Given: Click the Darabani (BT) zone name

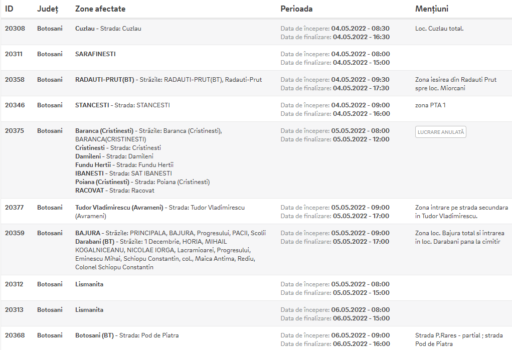Looking at the screenshot, I should 95,242.
